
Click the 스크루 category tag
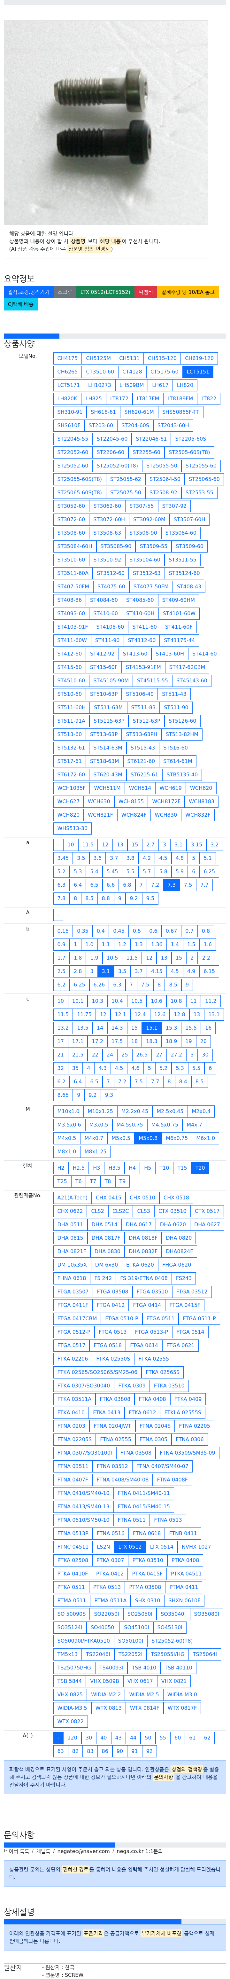point(65,292)
